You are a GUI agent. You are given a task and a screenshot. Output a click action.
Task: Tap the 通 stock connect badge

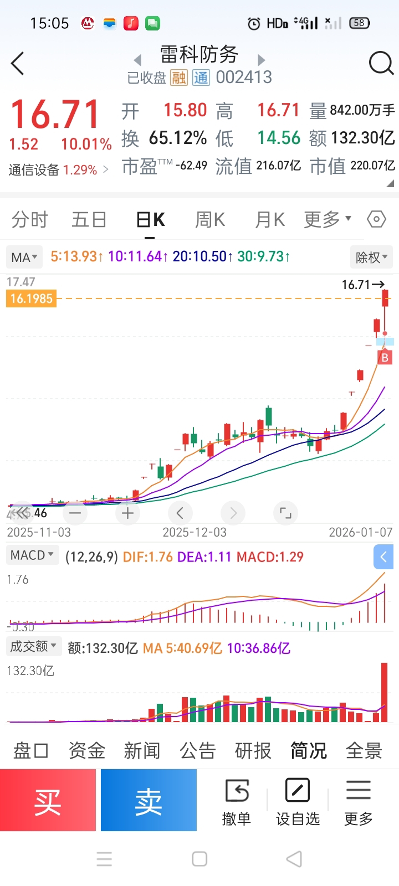coord(201,78)
